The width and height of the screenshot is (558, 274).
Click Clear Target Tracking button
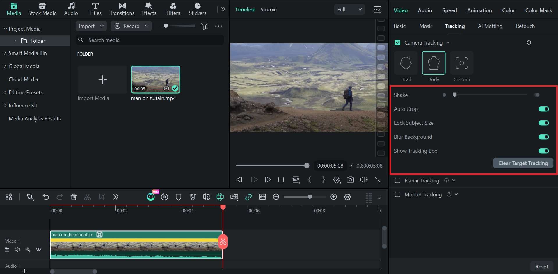[523, 163]
